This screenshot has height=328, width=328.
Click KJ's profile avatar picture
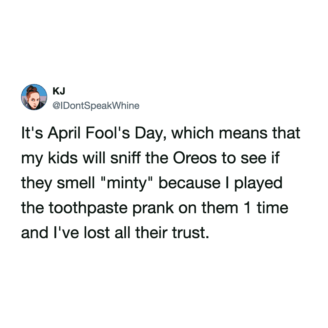point(34,97)
